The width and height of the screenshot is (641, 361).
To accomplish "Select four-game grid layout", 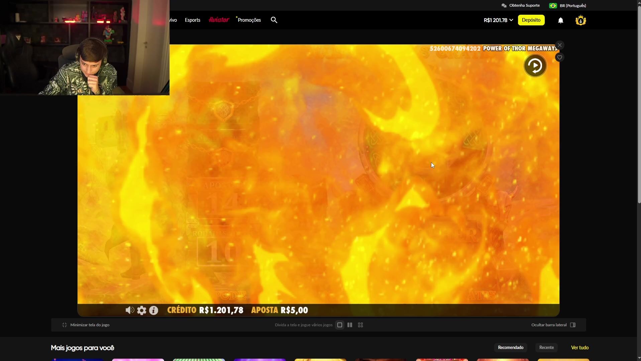I will [x=360, y=325].
